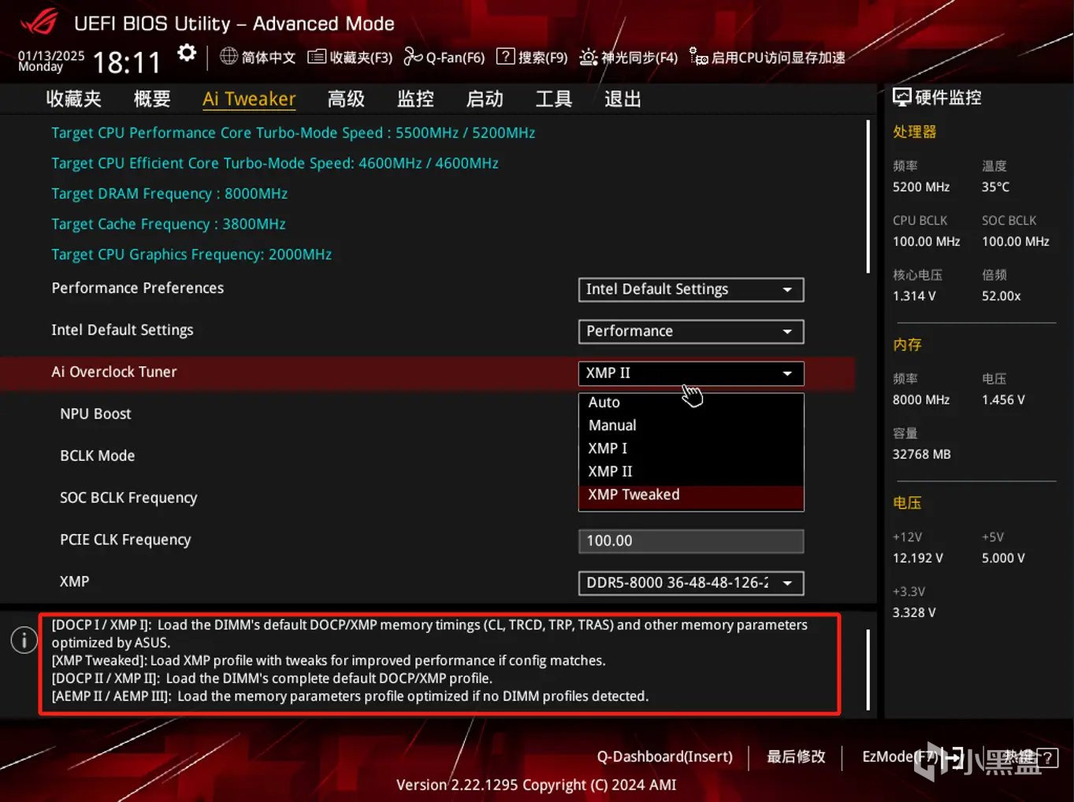Choose XMP Tweaked in the dropdown list
This screenshot has height=802, width=1074.
pos(691,495)
